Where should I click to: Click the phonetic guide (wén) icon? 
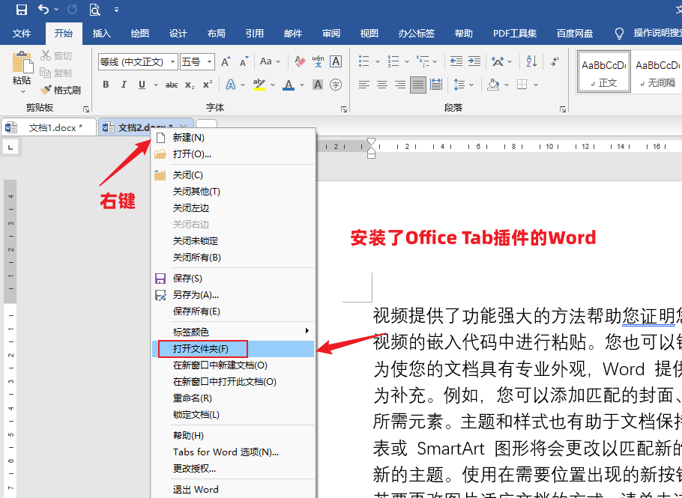pyautogui.click(x=318, y=61)
